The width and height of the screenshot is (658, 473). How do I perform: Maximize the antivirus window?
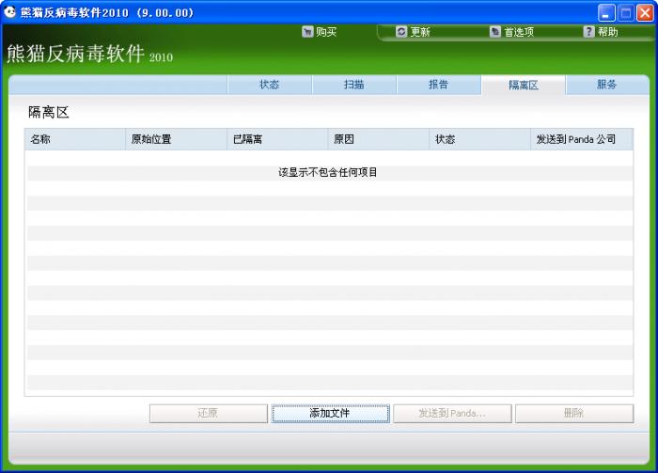[x=625, y=13]
